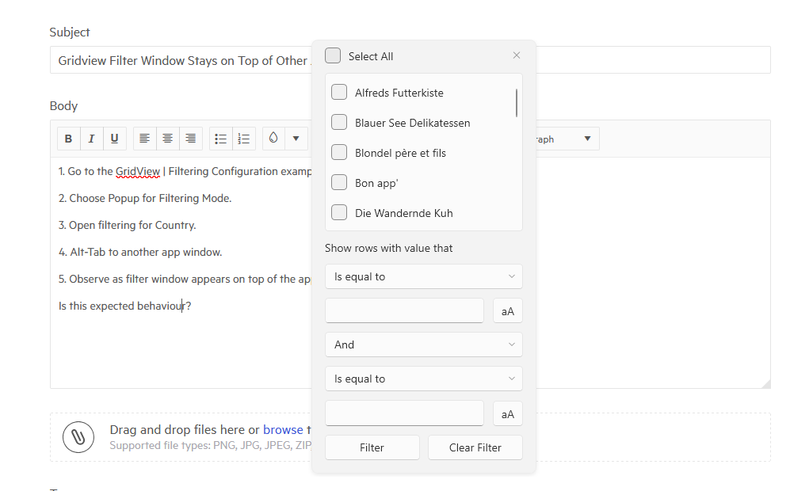The height and width of the screenshot is (491, 790).
Task: Click the paperclip attachment icon
Action: pos(78,436)
